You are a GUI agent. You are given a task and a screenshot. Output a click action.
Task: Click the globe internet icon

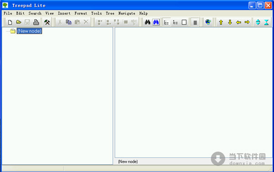(208, 22)
